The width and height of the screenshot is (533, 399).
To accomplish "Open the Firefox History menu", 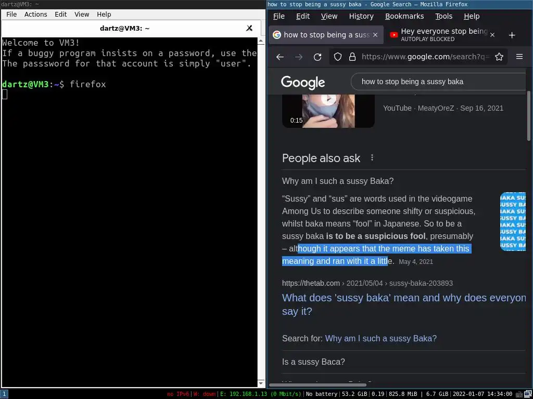I will [x=361, y=16].
